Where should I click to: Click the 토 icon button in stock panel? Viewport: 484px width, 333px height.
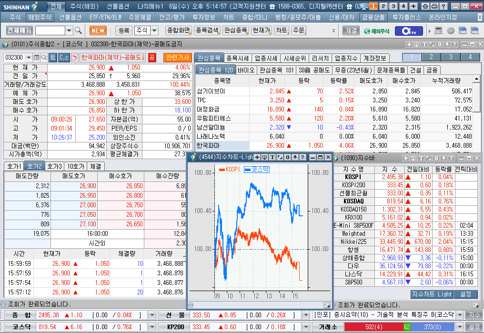[x=53, y=57]
